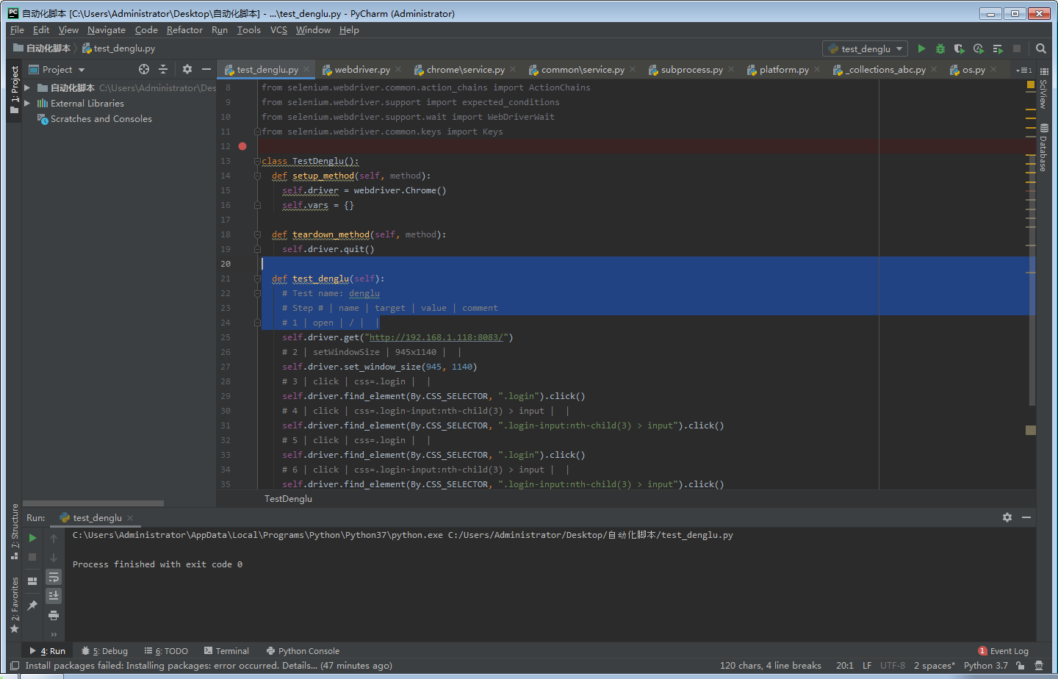Open the File menu
Image resolution: width=1058 pixels, height=679 pixels.
tap(18, 30)
